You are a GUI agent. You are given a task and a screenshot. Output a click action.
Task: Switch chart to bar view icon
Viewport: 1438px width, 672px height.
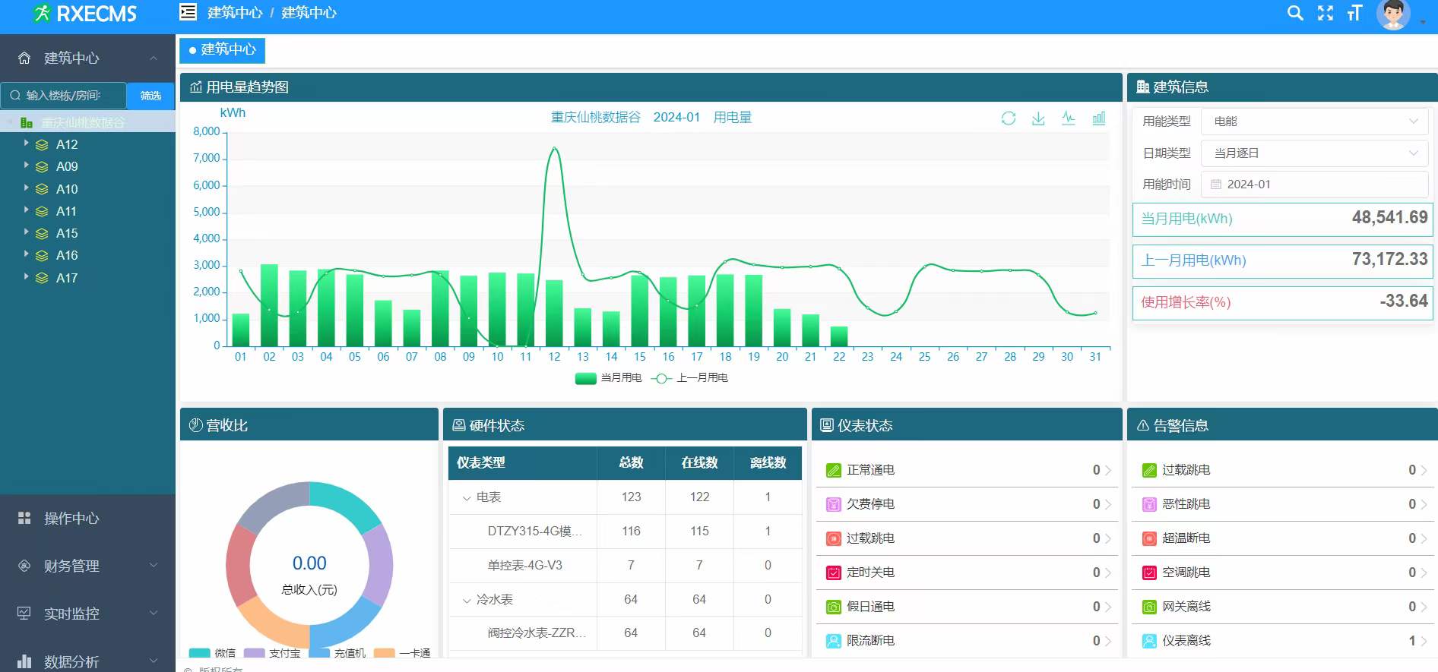(x=1098, y=118)
